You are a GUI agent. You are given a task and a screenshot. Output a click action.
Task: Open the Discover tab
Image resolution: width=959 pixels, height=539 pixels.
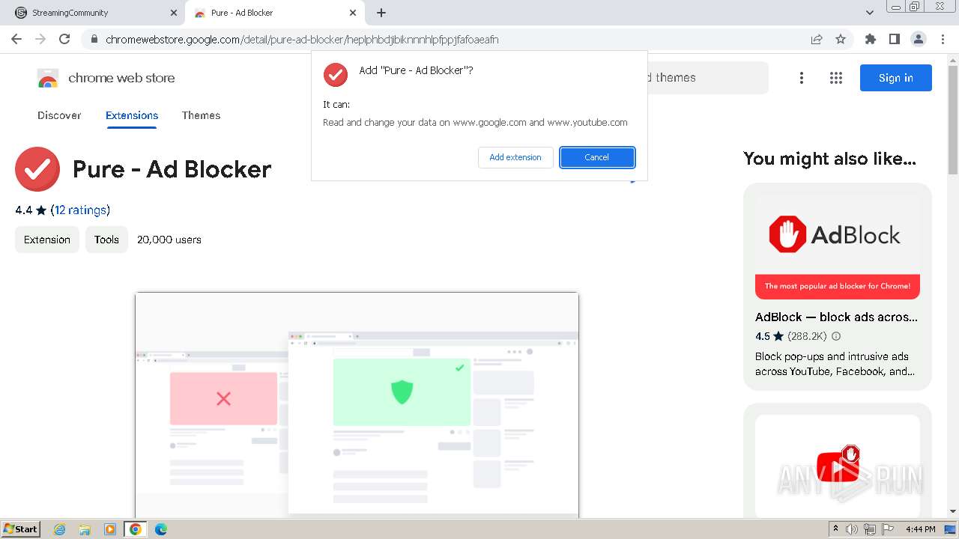59,115
